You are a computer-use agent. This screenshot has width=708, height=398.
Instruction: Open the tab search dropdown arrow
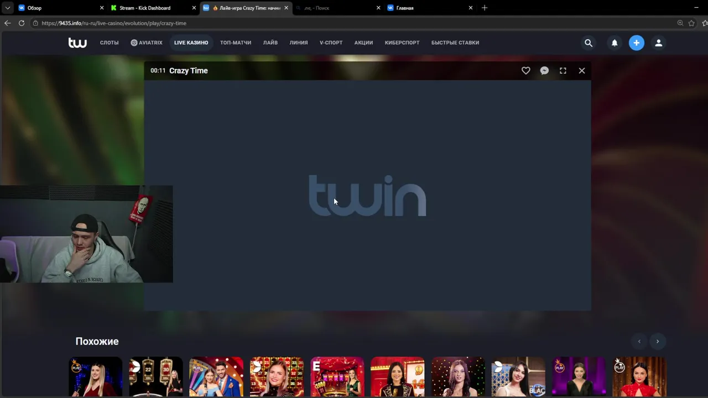pos(7,8)
